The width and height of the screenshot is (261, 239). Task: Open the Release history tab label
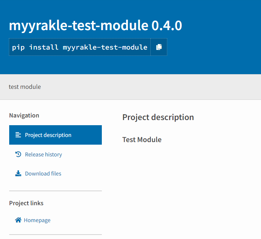[x=43, y=155]
